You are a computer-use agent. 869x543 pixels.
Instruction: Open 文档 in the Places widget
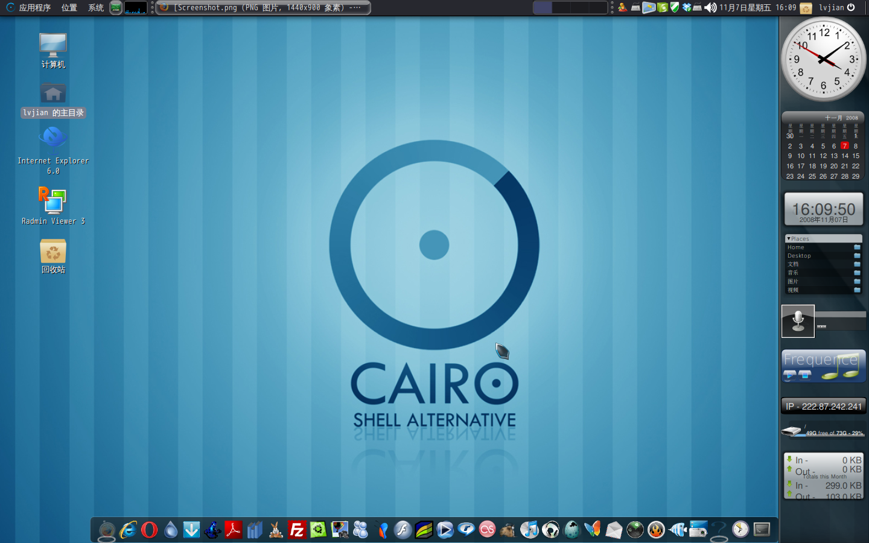coord(824,264)
